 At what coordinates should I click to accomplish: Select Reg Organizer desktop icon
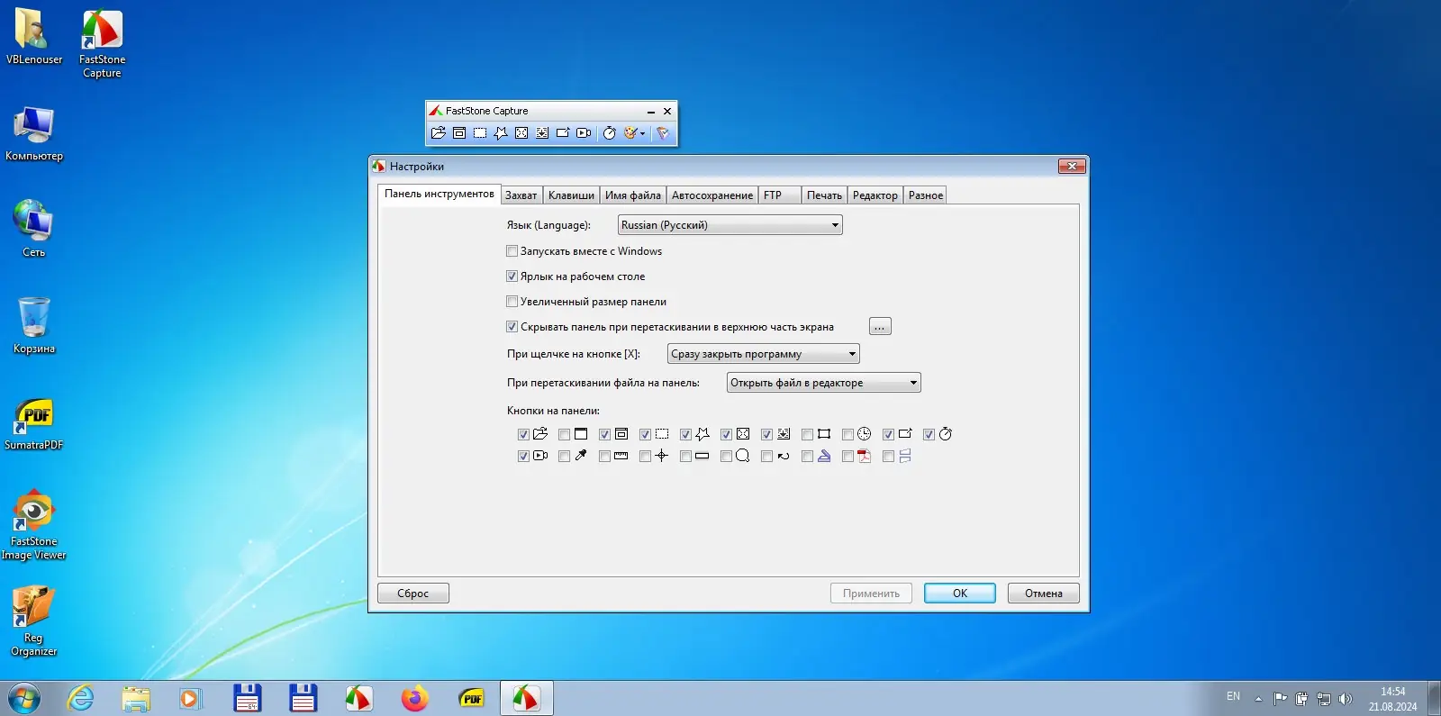(34, 621)
